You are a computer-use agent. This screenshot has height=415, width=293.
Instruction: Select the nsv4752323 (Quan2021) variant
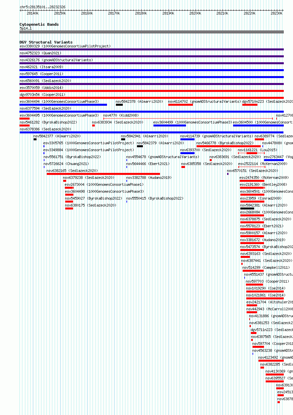pyautogui.click(x=40, y=53)
